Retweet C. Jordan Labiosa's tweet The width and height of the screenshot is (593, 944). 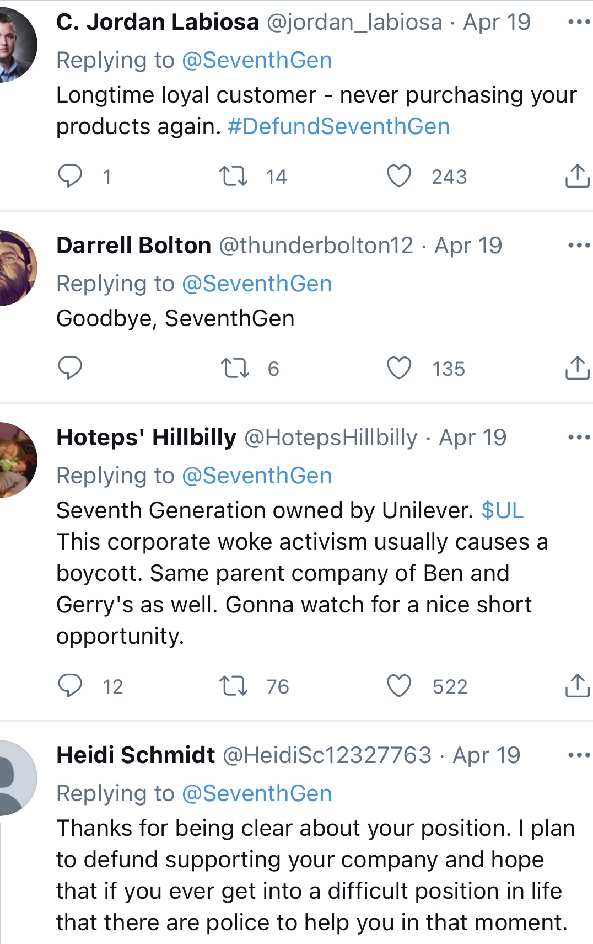pyautogui.click(x=234, y=177)
